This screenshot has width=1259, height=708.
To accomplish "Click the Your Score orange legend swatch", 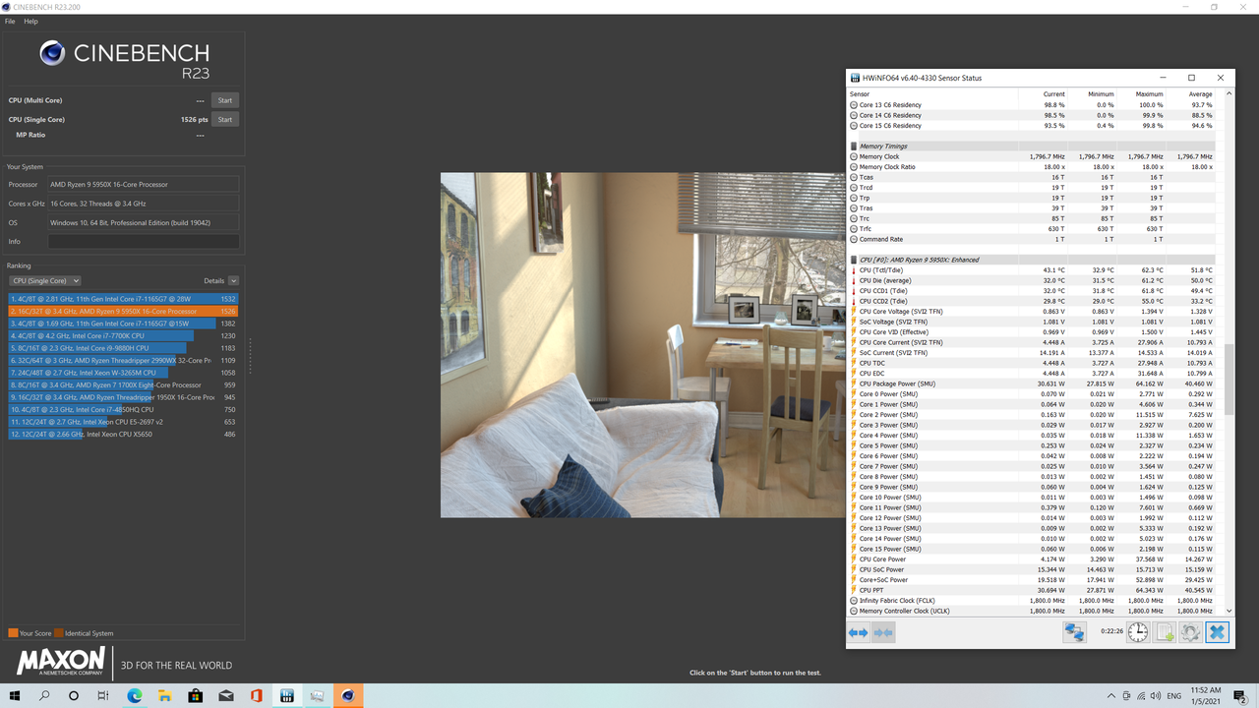I will point(13,633).
